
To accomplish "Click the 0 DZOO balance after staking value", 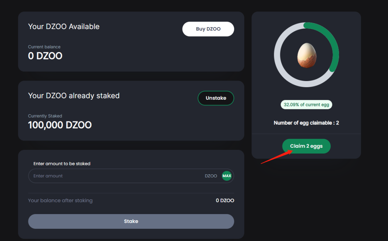I will pyautogui.click(x=225, y=200).
